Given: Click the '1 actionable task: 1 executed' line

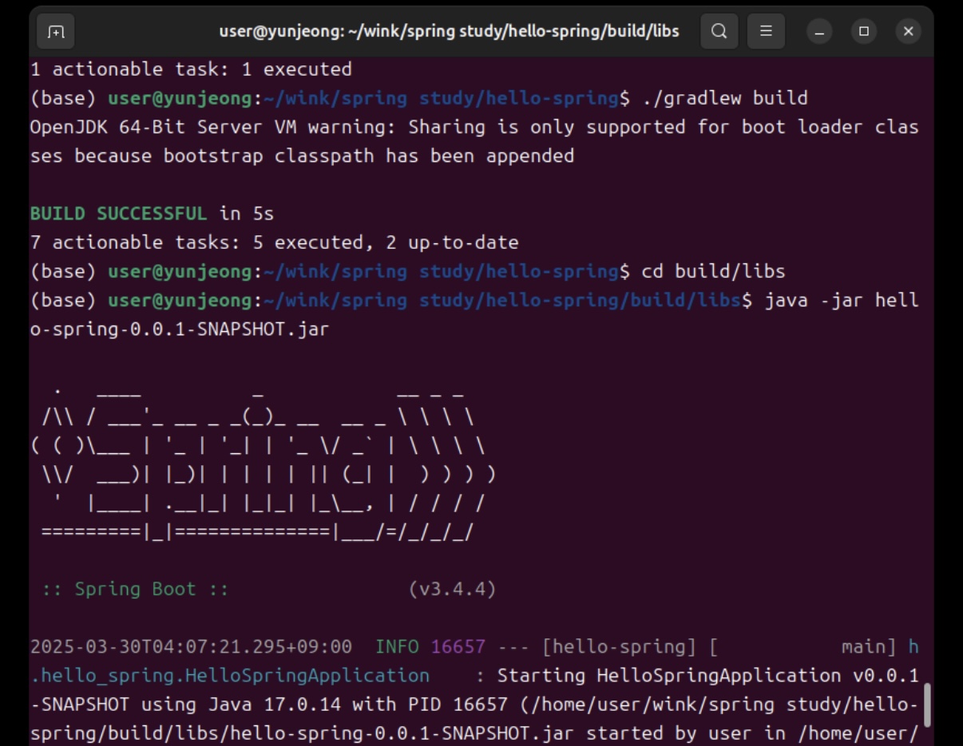Looking at the screenshot, I should pos(191,69).
